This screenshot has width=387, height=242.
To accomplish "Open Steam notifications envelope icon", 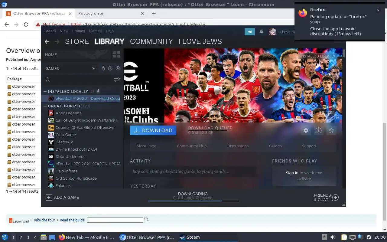I will [262, 32].
